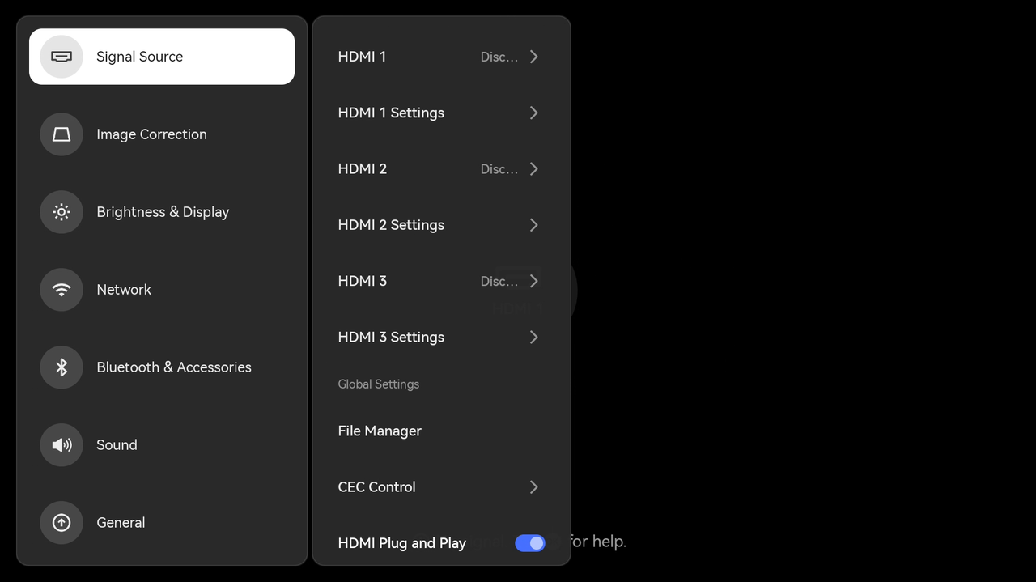Expand HDMI 1 Settings chevron
Viewport: 1036px width, 582px height.
[x=533, y=113]
